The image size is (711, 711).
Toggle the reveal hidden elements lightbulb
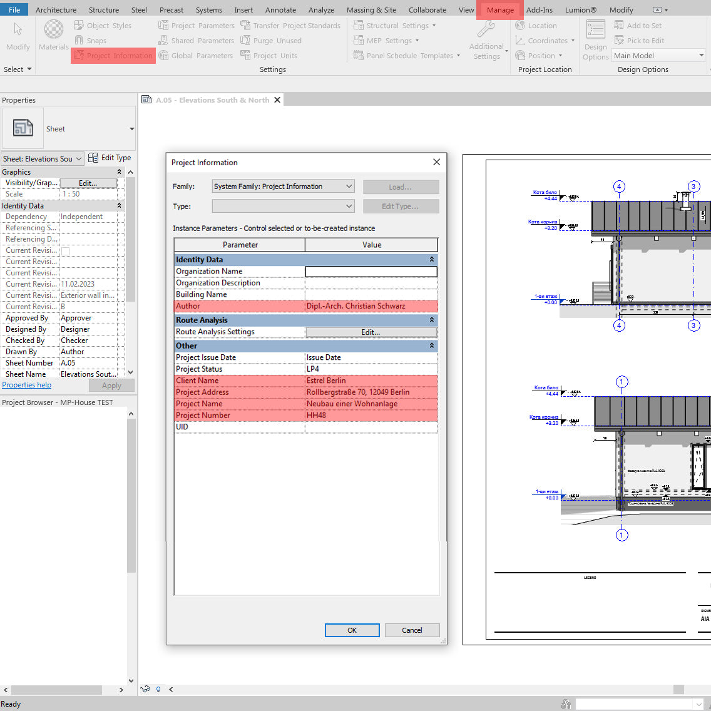point(158,689)
